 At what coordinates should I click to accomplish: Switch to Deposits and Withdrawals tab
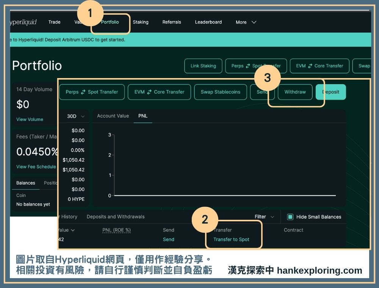[116, 217]
